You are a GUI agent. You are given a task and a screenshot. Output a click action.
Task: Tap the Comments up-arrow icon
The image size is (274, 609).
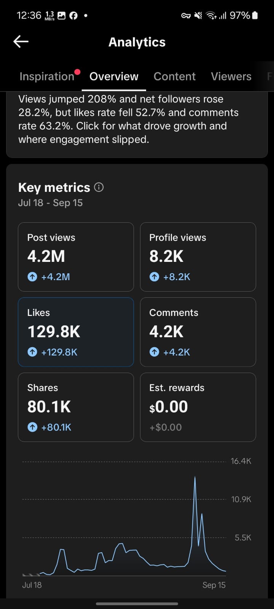[x=154, y=352]
